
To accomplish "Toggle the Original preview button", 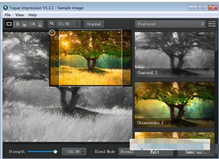I will (x=94, y=24).
